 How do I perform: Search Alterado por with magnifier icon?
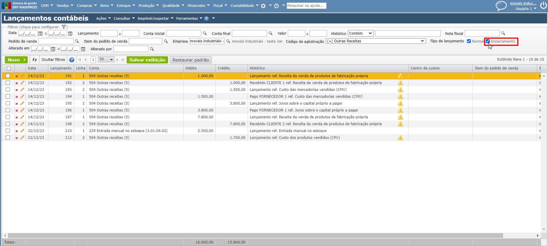click(152, 49)
